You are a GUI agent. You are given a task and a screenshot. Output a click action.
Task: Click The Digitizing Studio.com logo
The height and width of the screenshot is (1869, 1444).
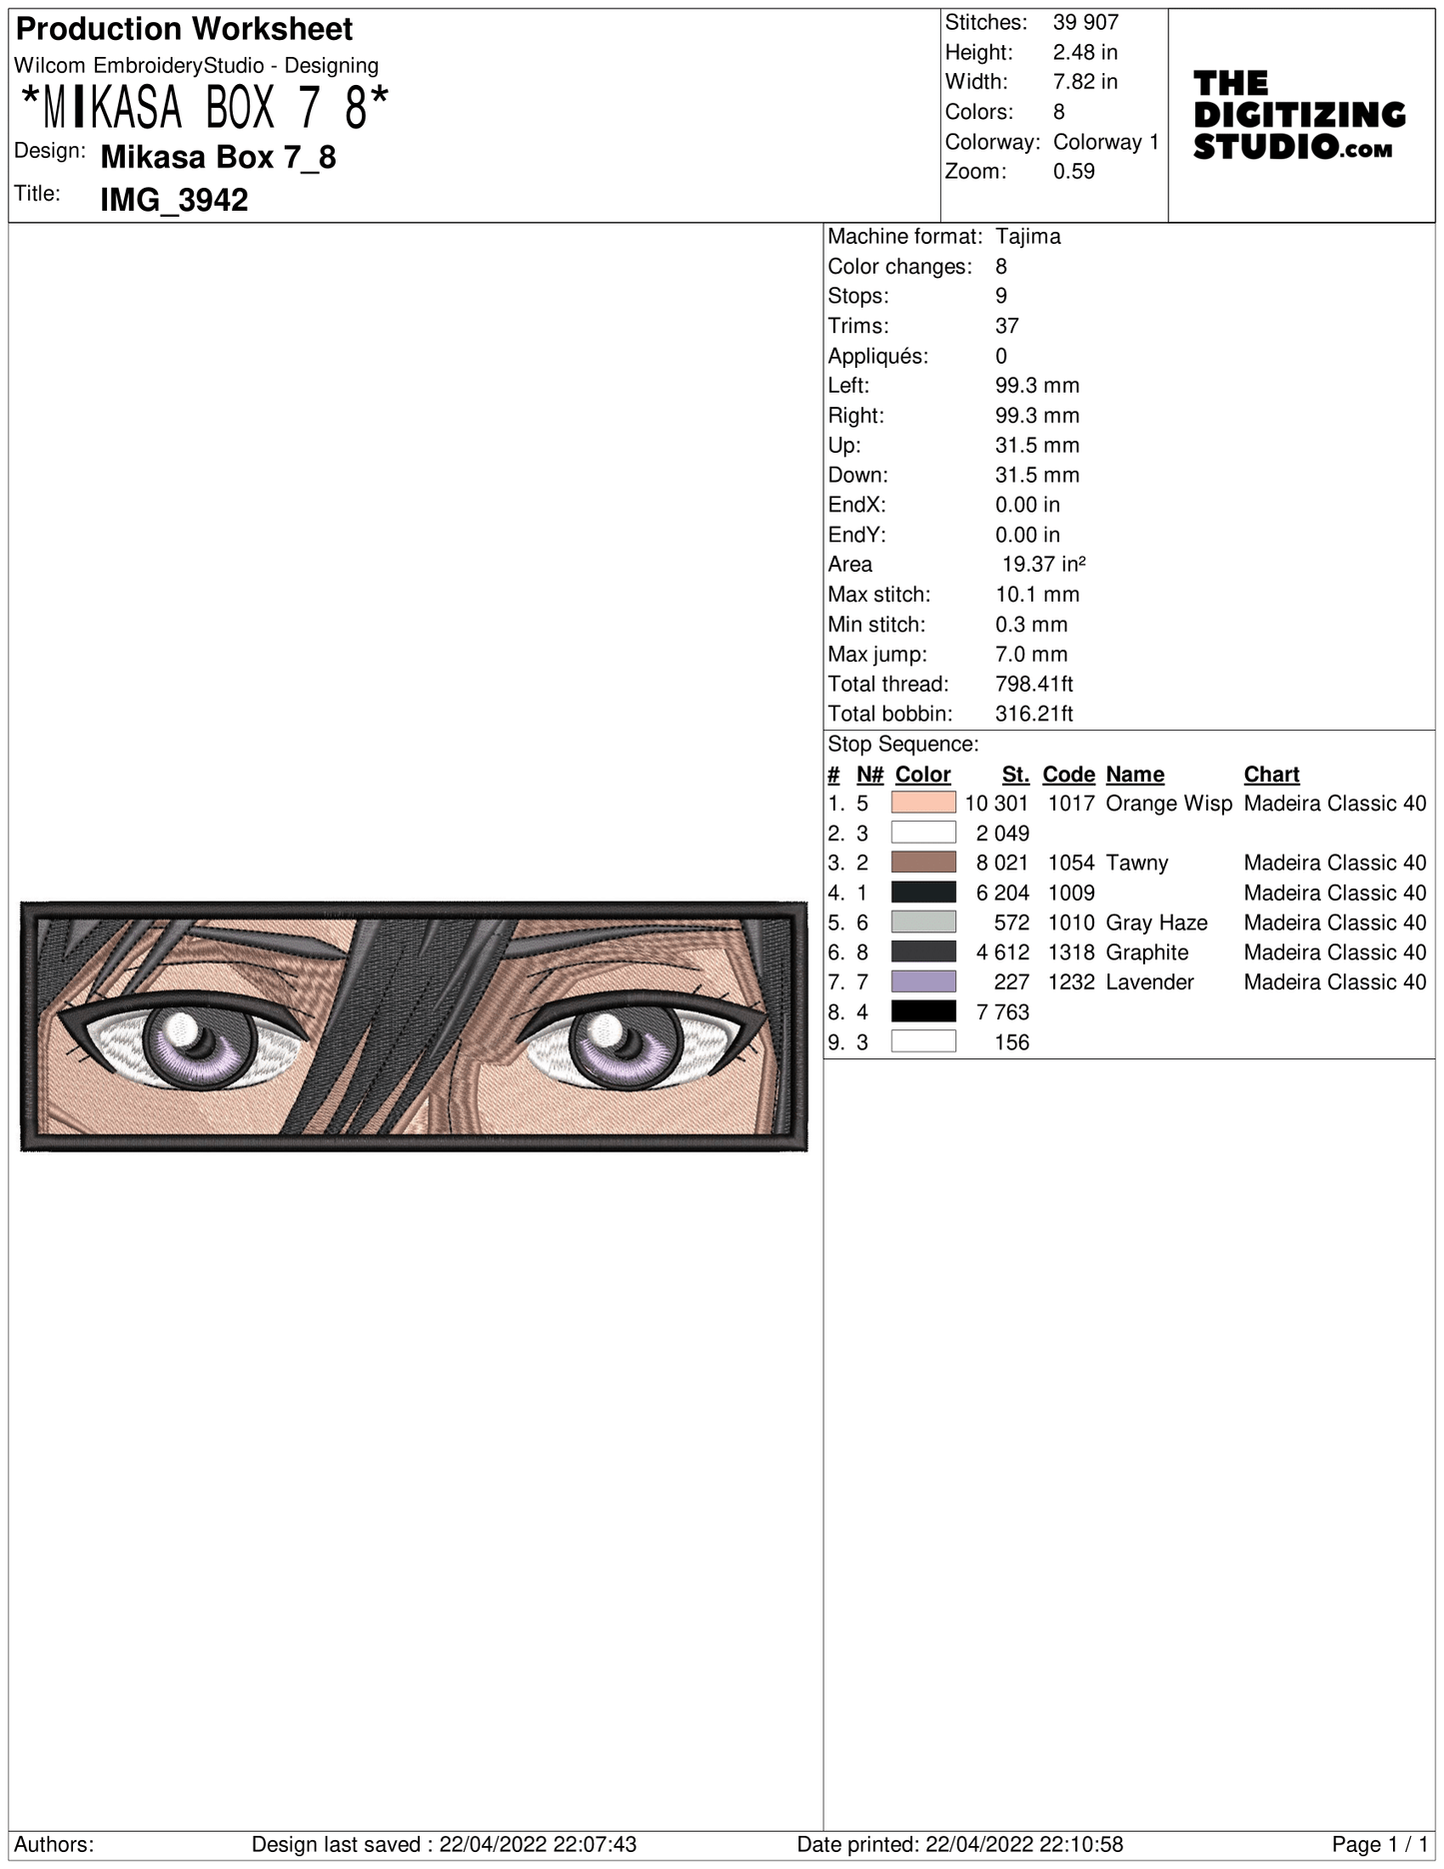[x=1299, y=115]
